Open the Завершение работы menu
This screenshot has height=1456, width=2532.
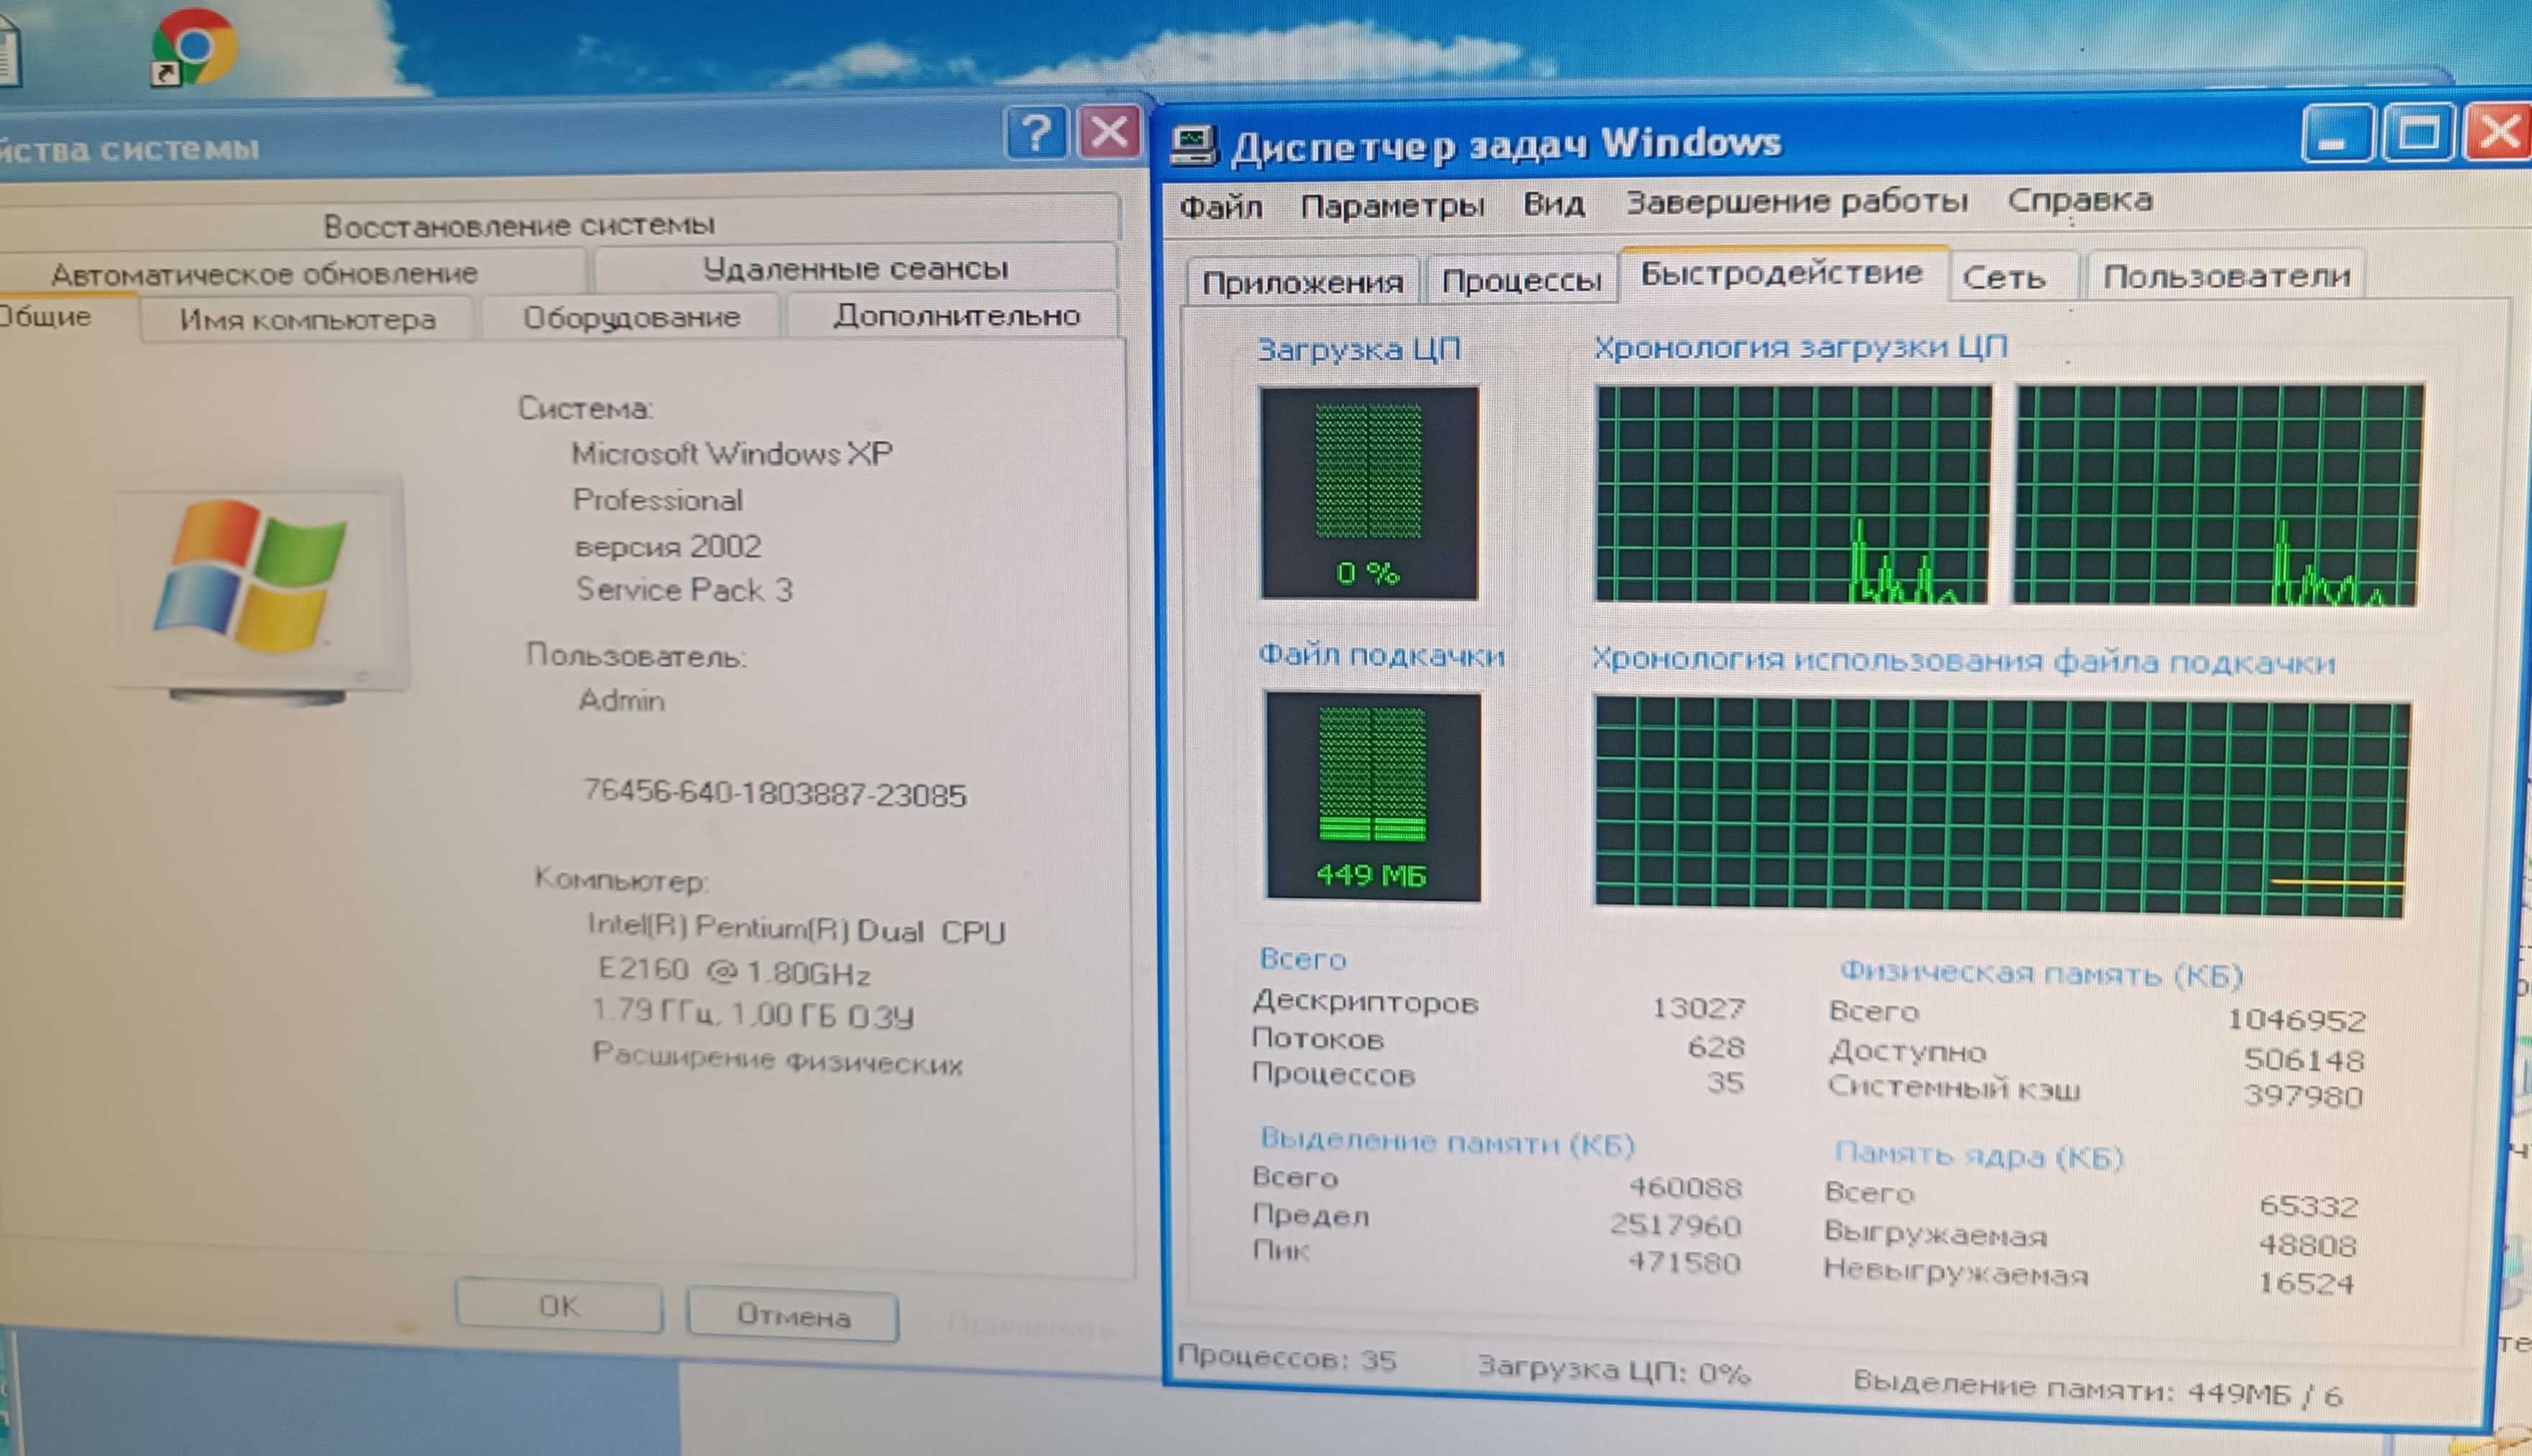click(1796, 202)
